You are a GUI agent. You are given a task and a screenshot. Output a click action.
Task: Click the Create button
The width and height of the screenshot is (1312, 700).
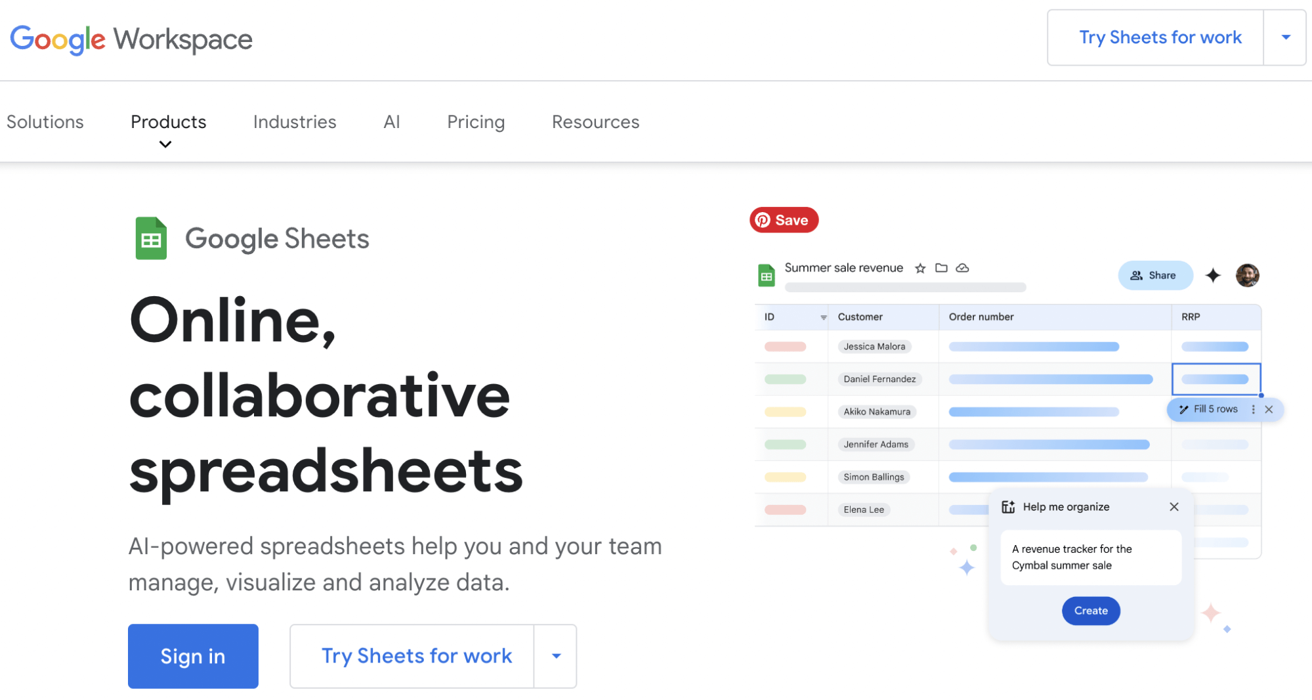click(x=1091, y=611)
